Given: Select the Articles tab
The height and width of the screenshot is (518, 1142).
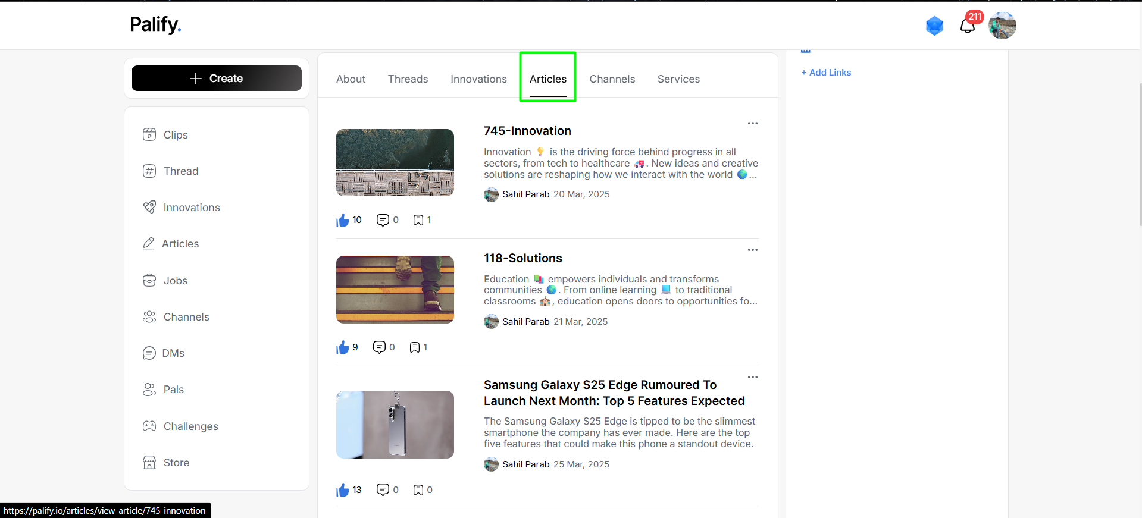Looking at the screenshot, I should coord(548,79).
